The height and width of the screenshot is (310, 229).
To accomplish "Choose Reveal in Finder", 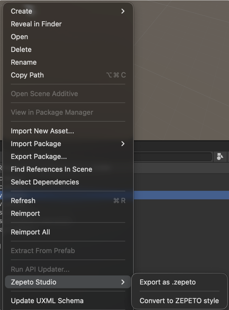I will click(x=68, y=24).
